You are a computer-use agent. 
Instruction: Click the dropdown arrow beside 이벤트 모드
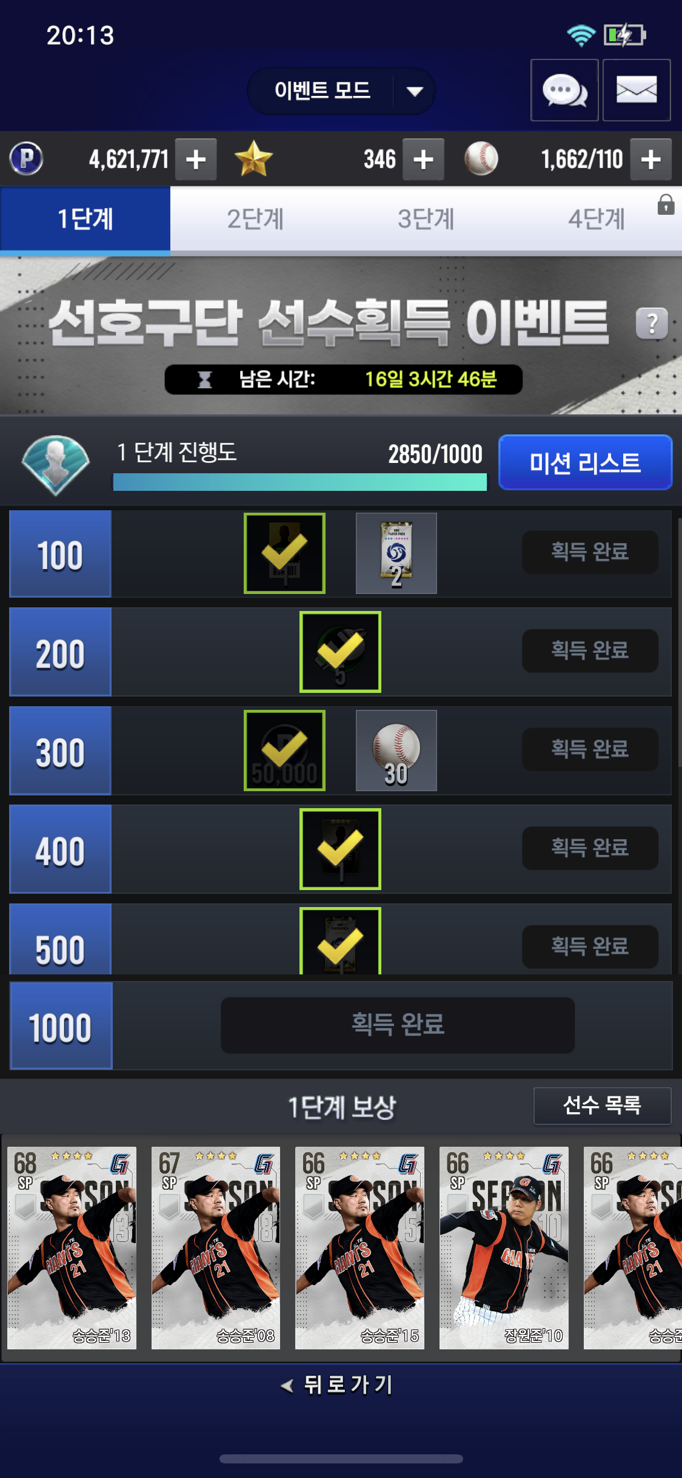(415, 92)
